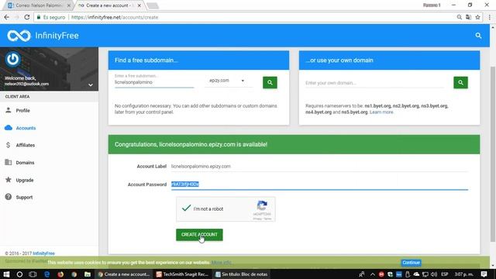Viewport: 496px width, 279px height.
Task: Click reCAPTCHA Privacy link
Action: pyautogui.click(x=257, y=219)
